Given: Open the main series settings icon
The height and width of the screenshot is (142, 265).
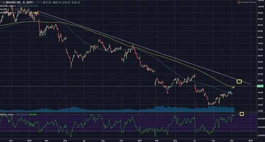Looking at the screenshot, I should tap(40, 2).
